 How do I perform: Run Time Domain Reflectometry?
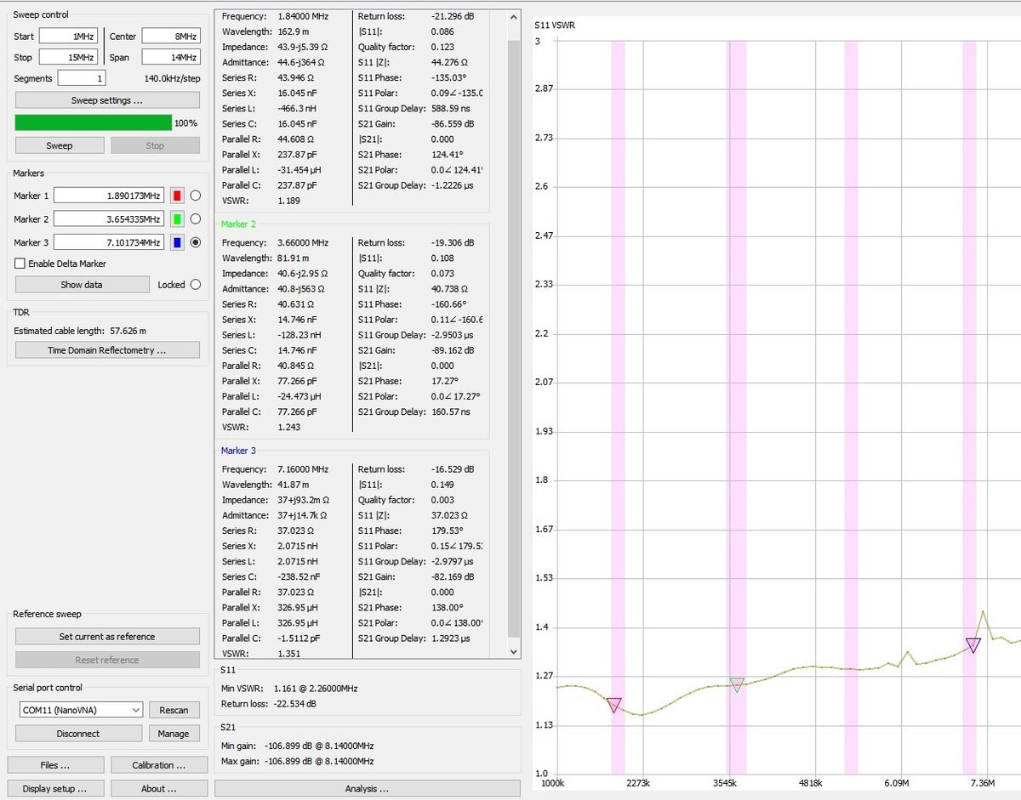click(x=106, y=349)
